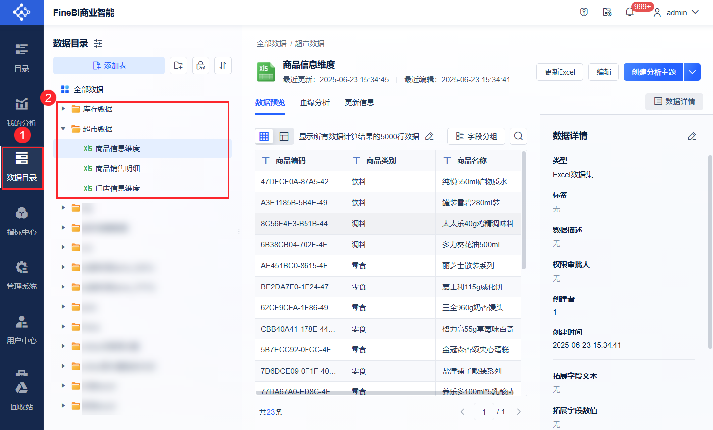Switch to 数据预览 tab
713x430 pixels.
tap(270, 102)
